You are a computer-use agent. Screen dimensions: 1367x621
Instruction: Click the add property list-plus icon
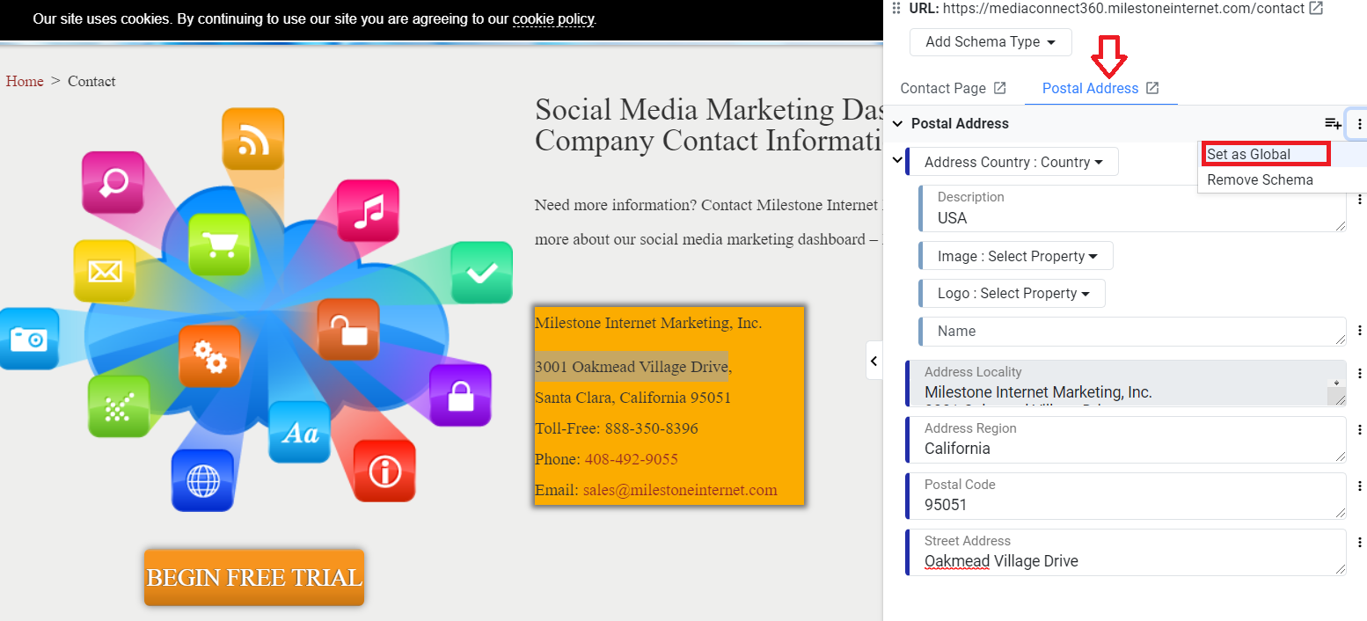click(1334, 124)
